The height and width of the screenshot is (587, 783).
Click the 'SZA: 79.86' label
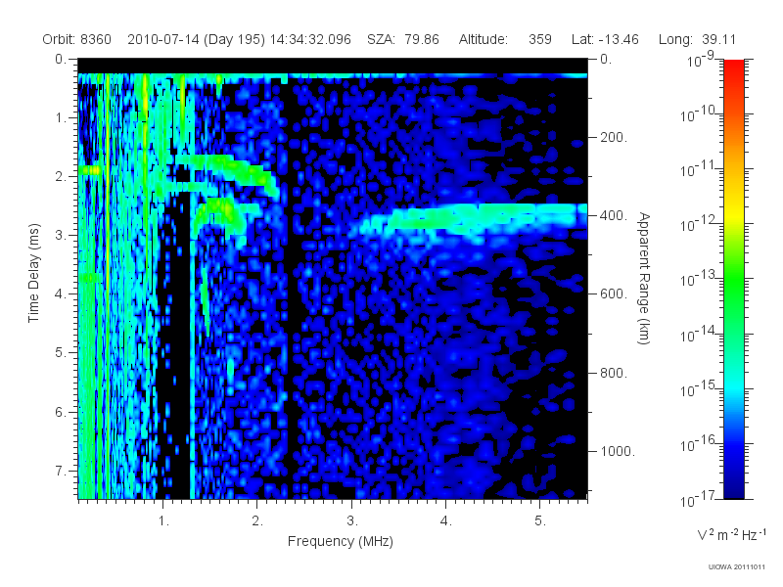coord(403,39)
